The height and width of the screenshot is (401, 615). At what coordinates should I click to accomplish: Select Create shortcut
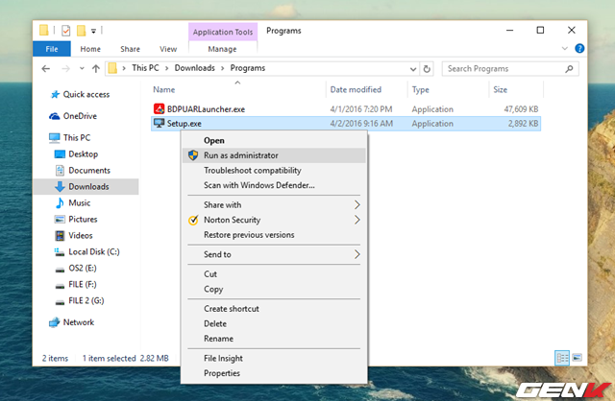274,309
